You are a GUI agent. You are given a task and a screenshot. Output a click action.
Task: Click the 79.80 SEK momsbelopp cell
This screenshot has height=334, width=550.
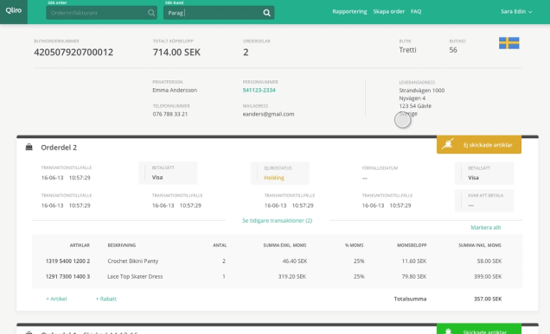pos(414,276)
